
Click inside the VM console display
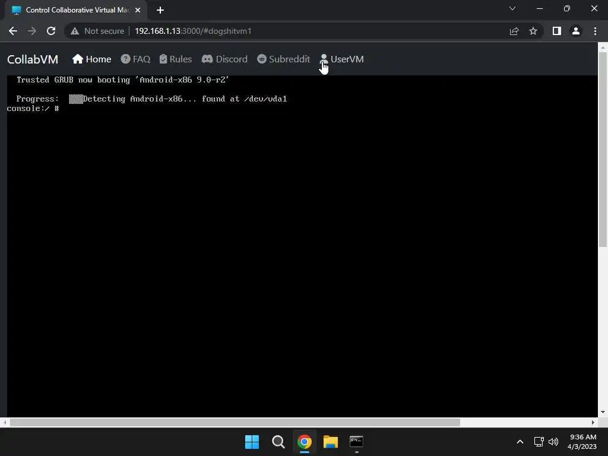point(302,246)
